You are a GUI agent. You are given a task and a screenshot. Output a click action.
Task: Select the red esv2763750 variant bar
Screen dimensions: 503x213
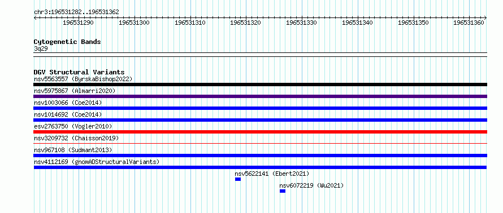coord(260,132)
